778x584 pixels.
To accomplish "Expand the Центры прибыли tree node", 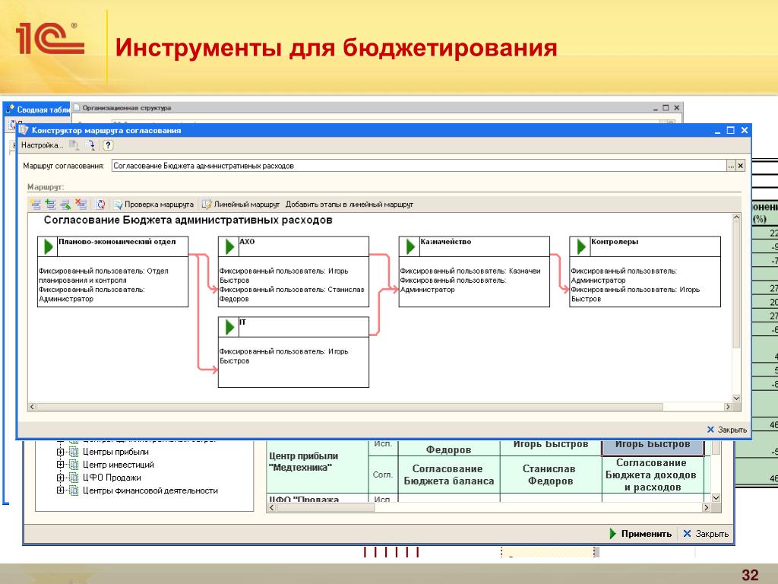I will [x=60, y=452].
